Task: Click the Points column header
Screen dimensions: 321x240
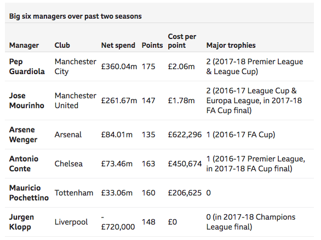Action: click(152, 45)
